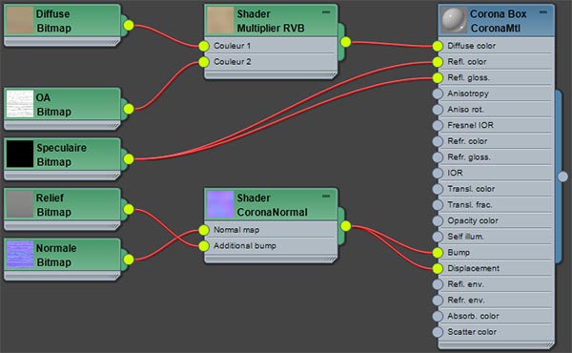
Task: Click the CoronaMtl sphere preview thumbnail
Action: tap(454, 20)
